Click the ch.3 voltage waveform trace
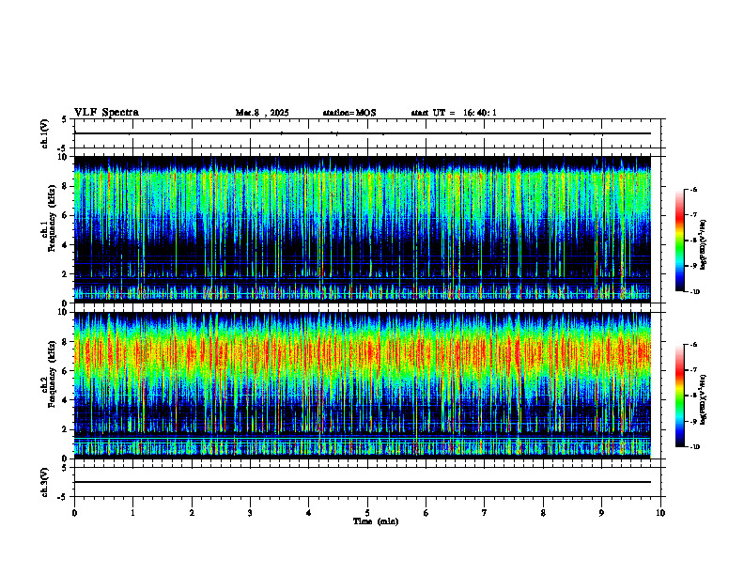The height and width of the screenshot is (575, 744). point(362,482)
